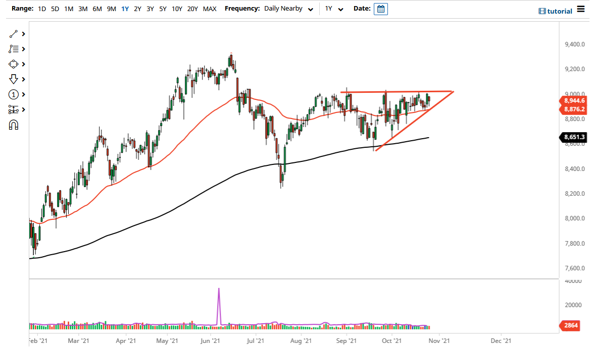Set range to 6M
592x351 pixels.
(x=97, y=9)
